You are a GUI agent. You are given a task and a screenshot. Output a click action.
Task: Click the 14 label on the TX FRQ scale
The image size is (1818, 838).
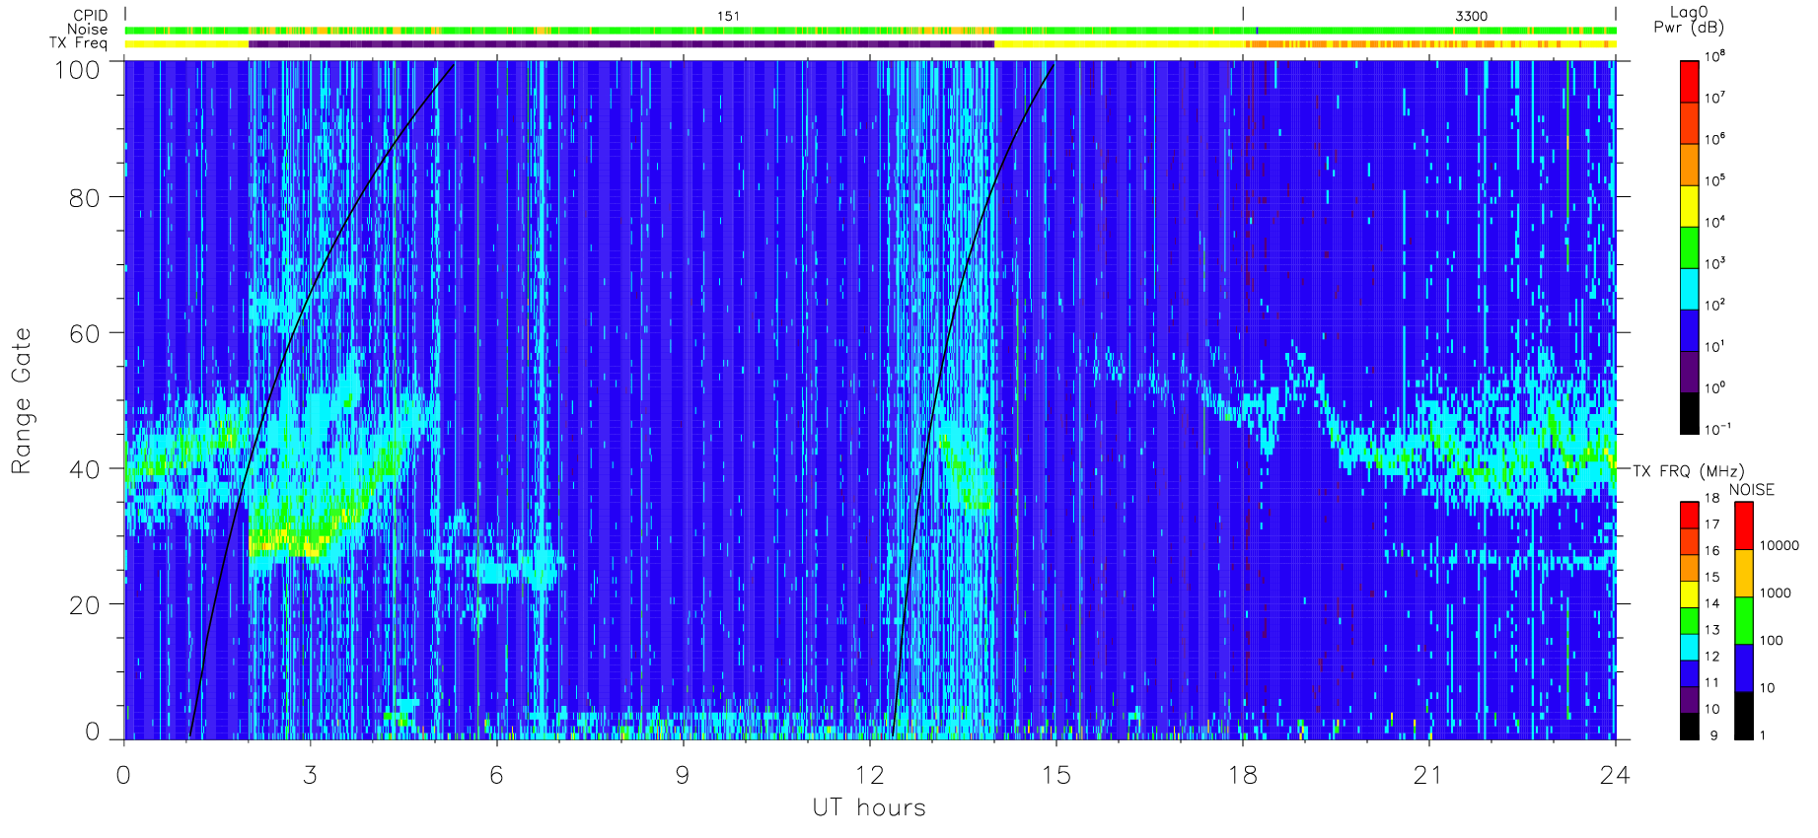pyautogui.click(x=1711, y=603)
